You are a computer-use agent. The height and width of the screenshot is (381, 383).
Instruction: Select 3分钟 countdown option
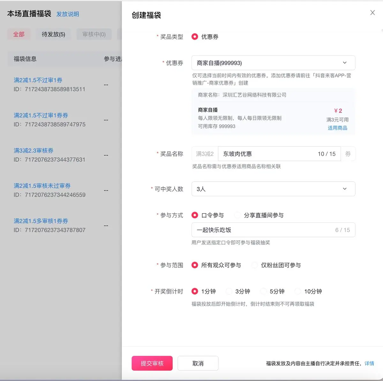(x=229, y=291)
